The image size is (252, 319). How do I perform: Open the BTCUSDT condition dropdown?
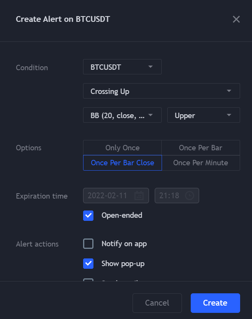122,67
